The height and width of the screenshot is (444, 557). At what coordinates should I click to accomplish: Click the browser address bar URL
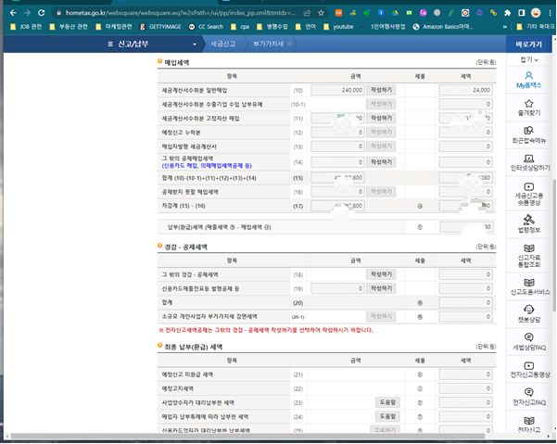[181, 13]
